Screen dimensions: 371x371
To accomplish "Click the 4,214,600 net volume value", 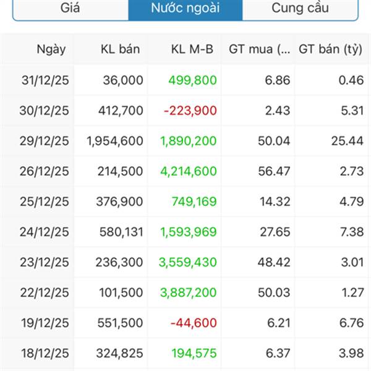I will pos(189,171).
